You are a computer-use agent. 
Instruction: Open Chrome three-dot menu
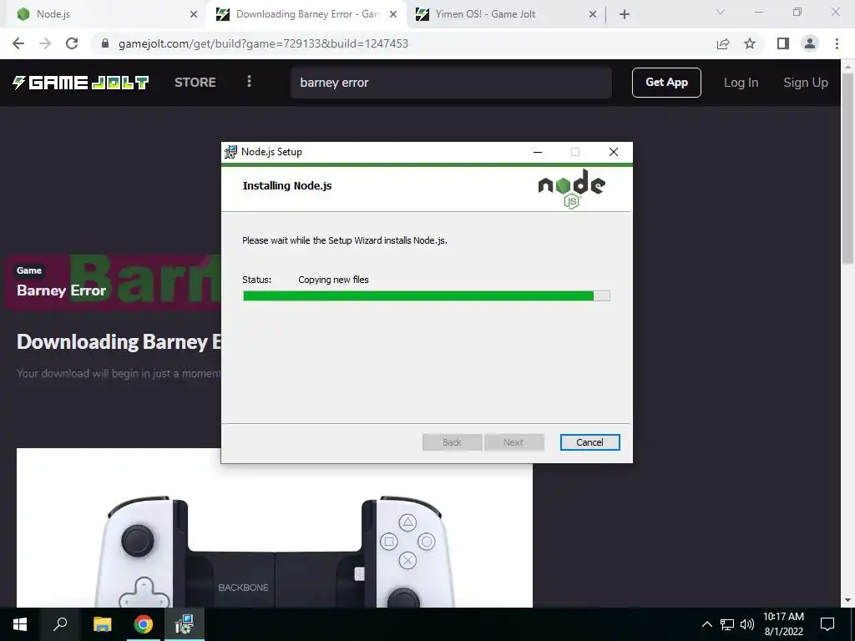[x=837, y=43]
